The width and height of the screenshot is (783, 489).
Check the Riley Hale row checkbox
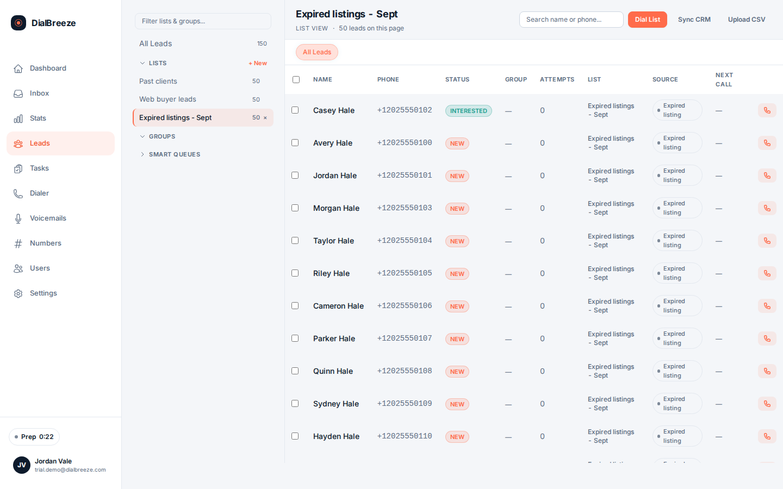(295, 273)
